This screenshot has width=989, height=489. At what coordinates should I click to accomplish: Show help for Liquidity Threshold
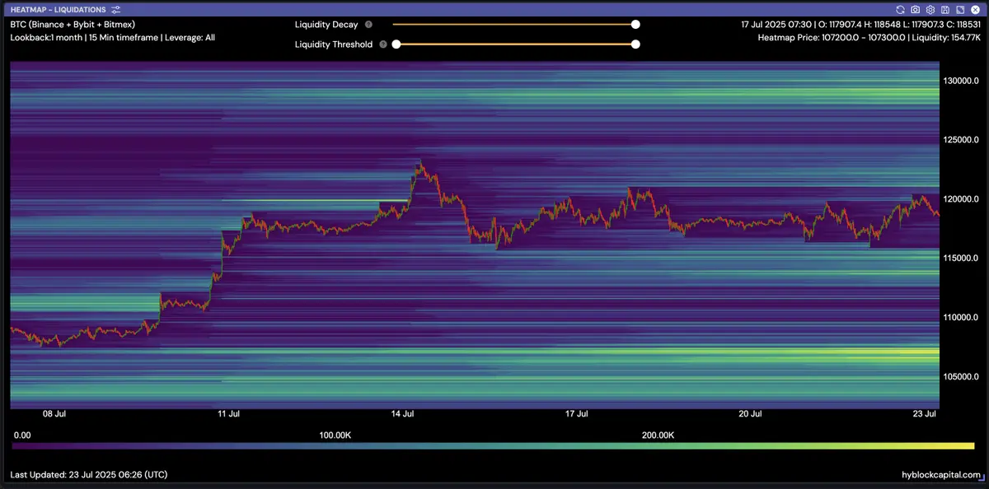pos(383,44)
